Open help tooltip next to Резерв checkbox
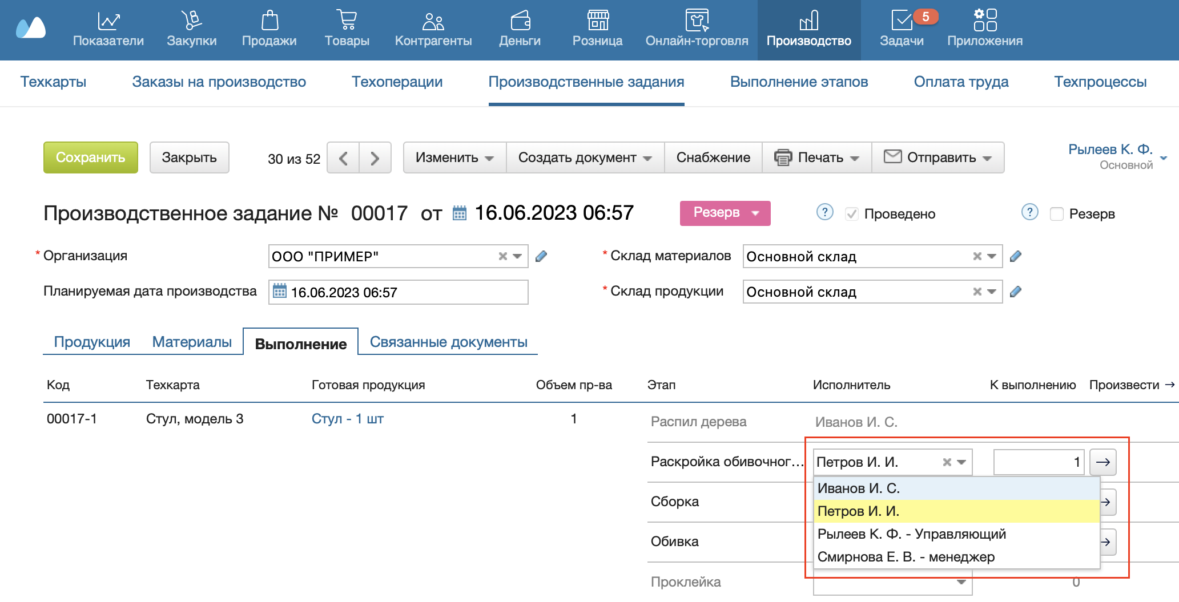 click(1029, 212)
